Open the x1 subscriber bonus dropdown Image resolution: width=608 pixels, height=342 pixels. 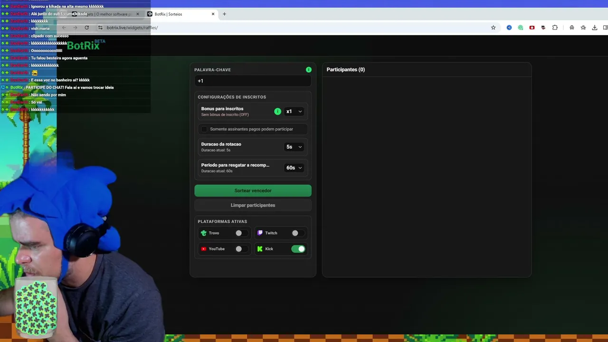click(294, 112)
